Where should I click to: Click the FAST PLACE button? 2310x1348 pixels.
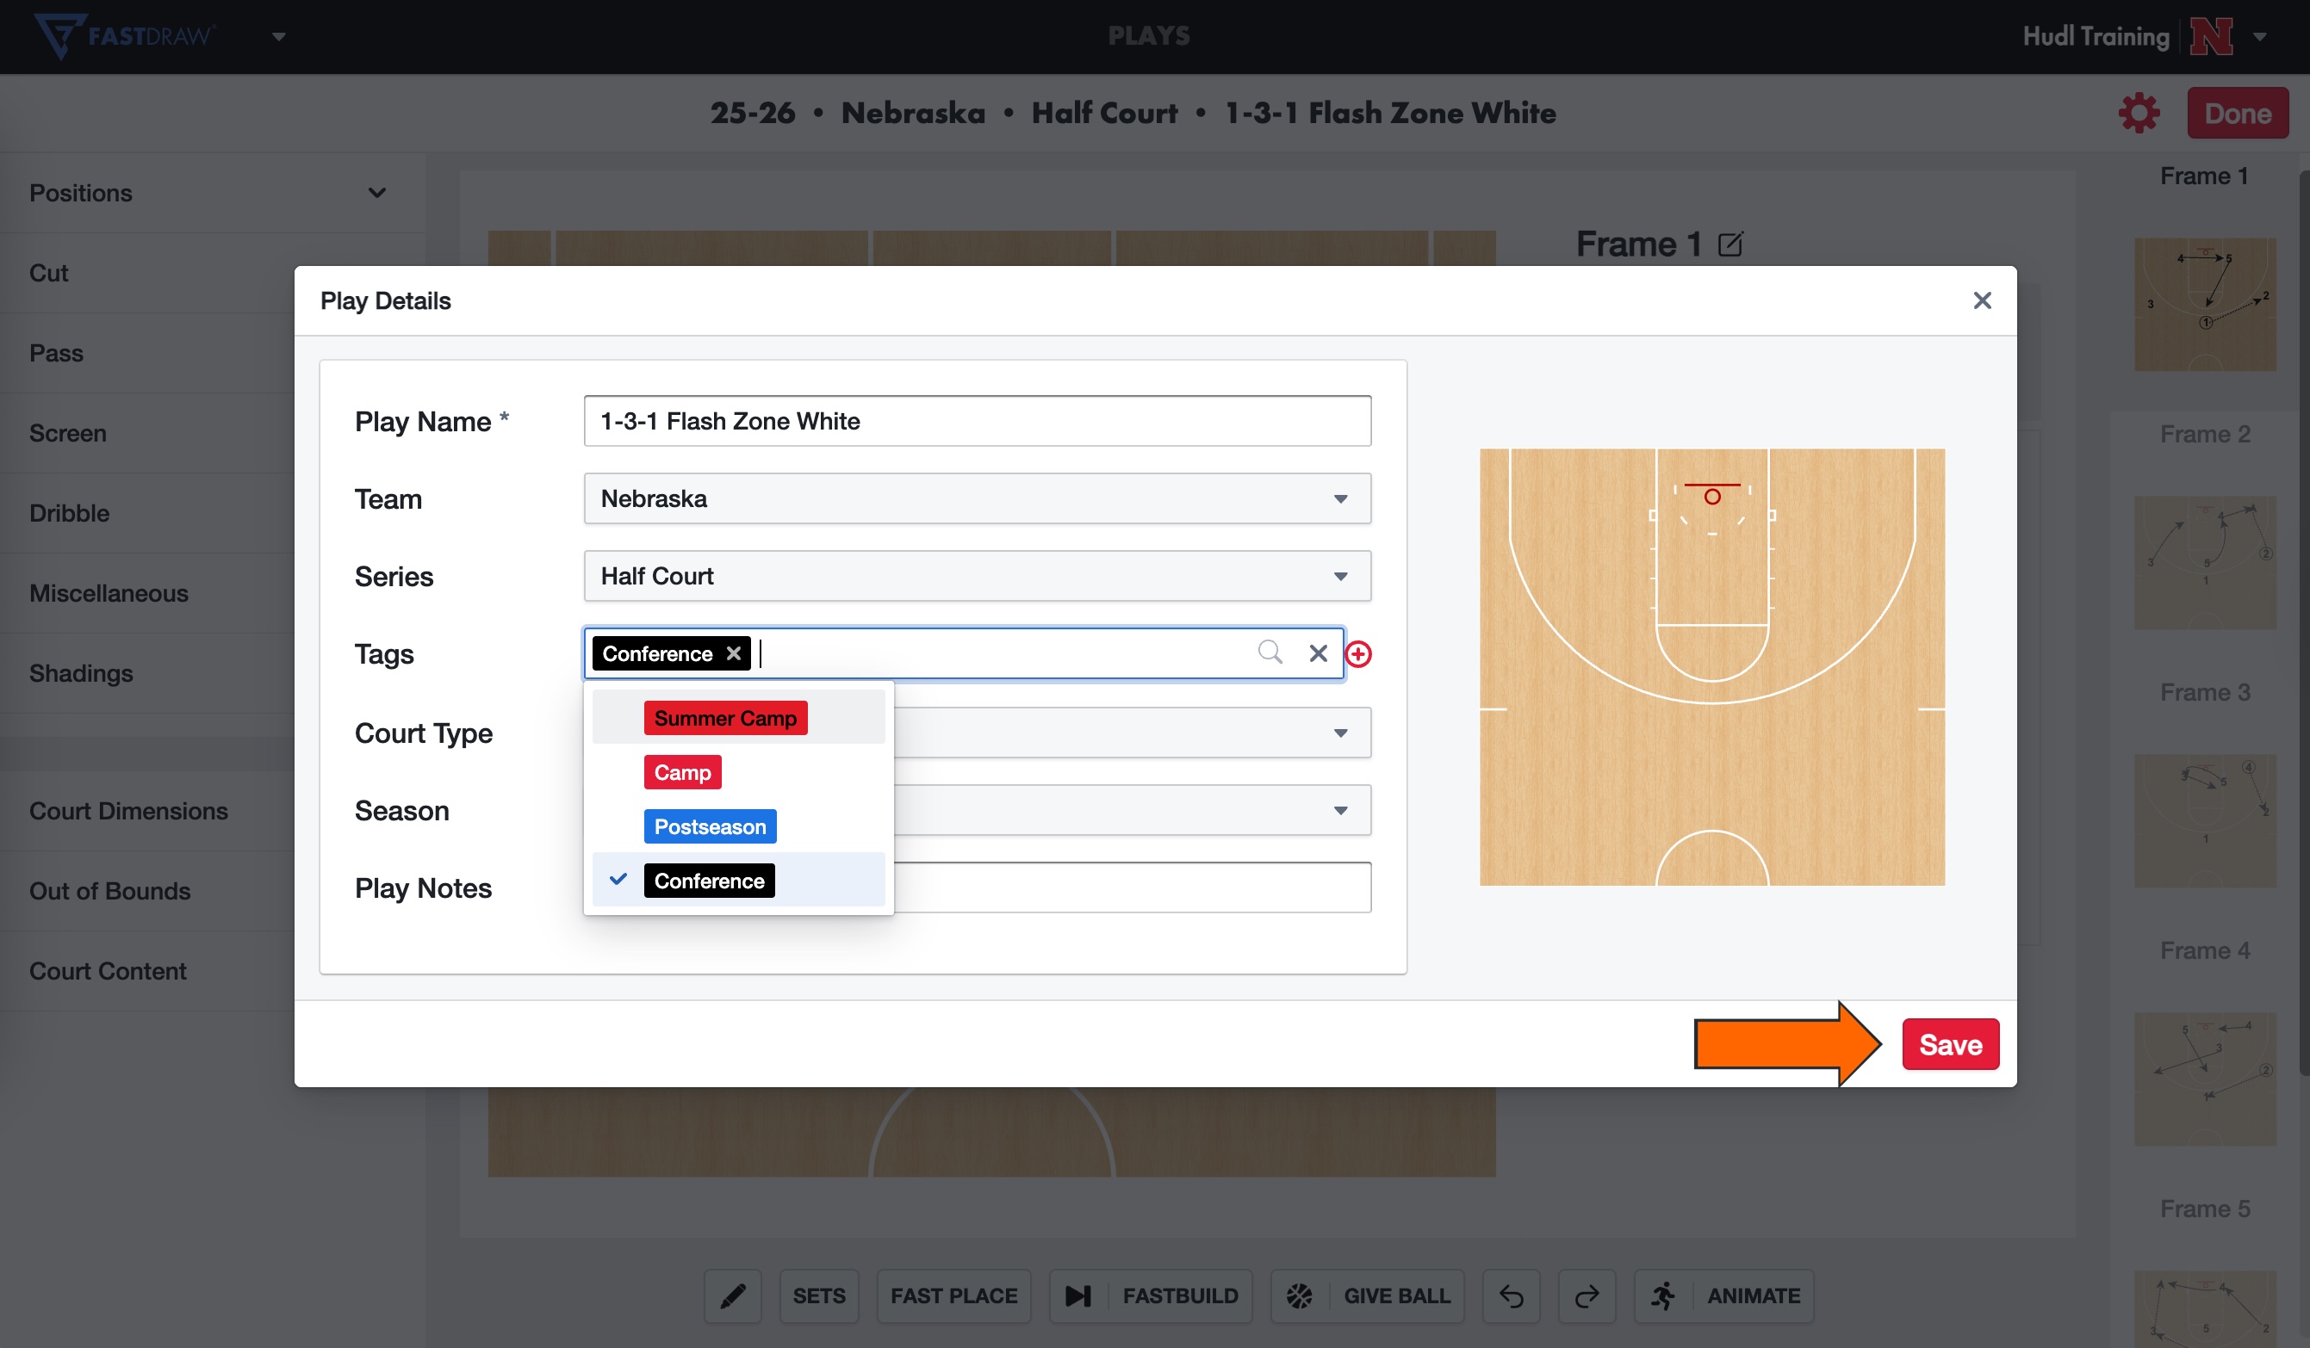click(953, 1295)
